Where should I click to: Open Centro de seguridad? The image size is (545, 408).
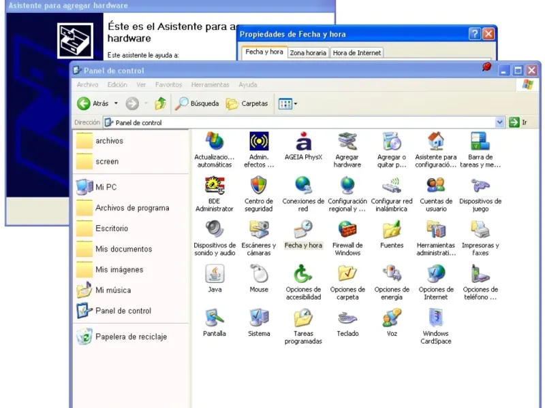(x=259, y=194)
